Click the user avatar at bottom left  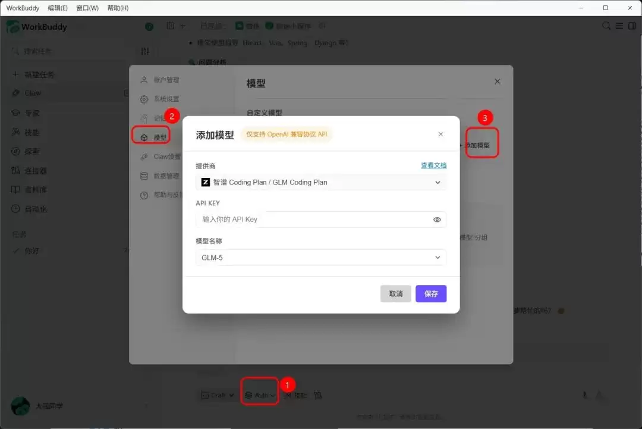[20, 406]
